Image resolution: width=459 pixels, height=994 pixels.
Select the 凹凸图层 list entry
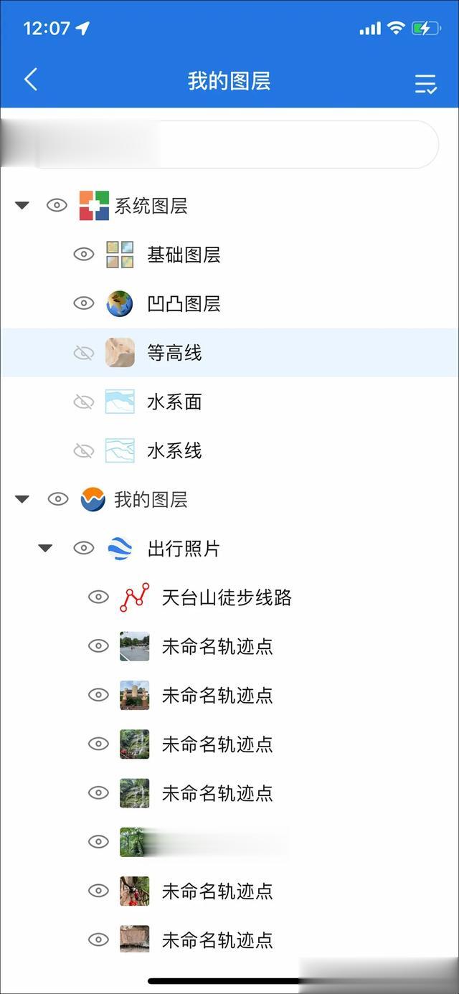point(229,303)
